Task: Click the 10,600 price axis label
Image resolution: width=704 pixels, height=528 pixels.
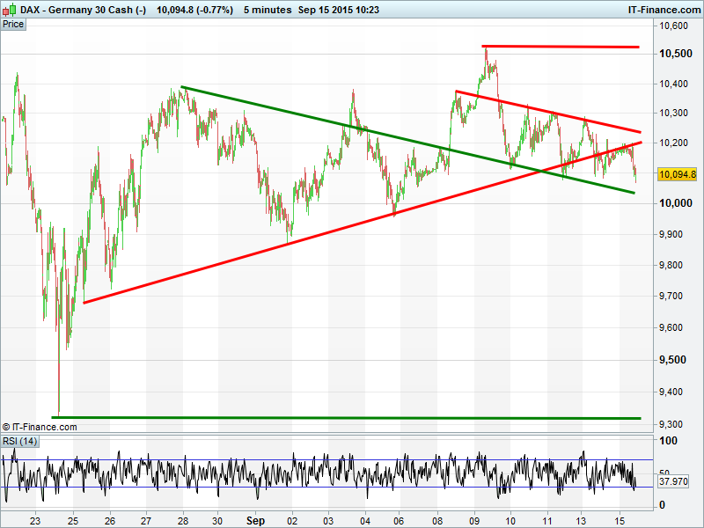Action: (673, 26)
